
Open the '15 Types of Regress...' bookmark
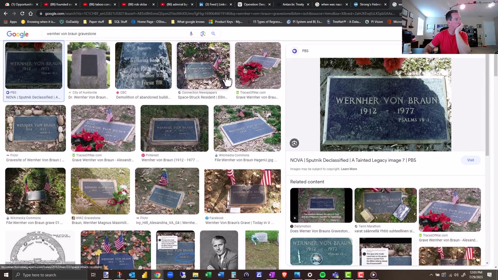[x=265, y=22]
